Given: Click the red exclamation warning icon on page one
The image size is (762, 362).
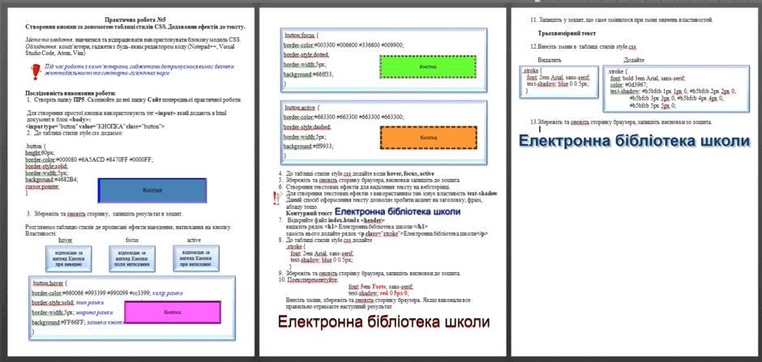Looking at the screenshot, I should 35,72.
